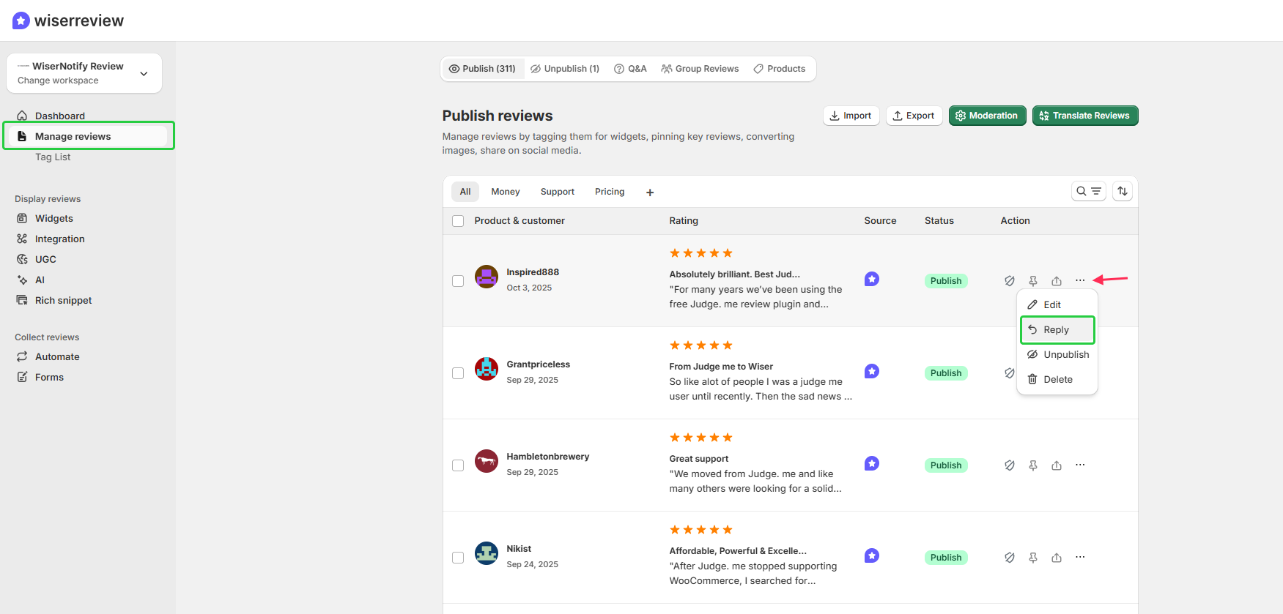
Task: Choose Edit from the action menu
Action: (1057, 304)
